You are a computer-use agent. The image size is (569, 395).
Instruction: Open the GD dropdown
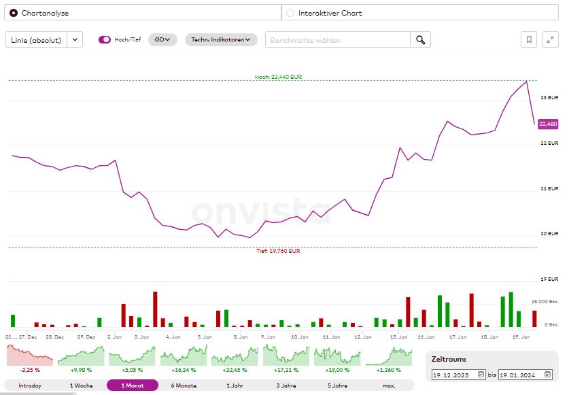point(161,39)
